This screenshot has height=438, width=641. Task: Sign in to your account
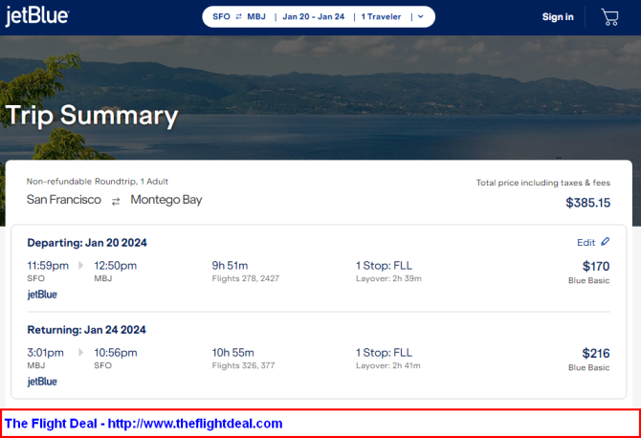[x=558, y=17]
